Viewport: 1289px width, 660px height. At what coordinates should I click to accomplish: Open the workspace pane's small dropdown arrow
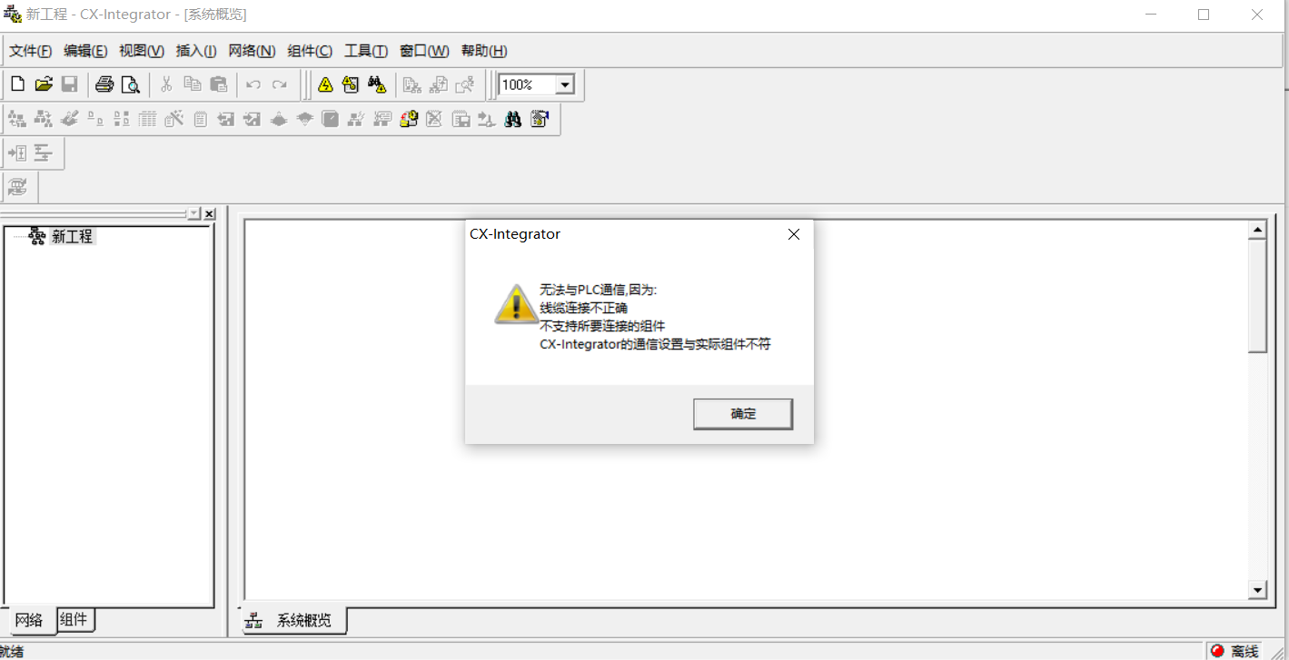pos(193,213)
